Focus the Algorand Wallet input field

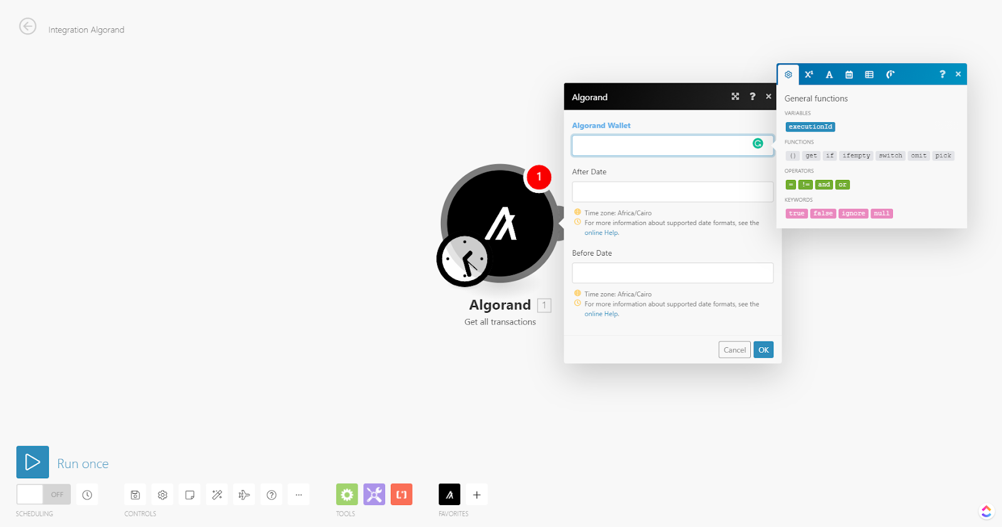click(673, 145)
